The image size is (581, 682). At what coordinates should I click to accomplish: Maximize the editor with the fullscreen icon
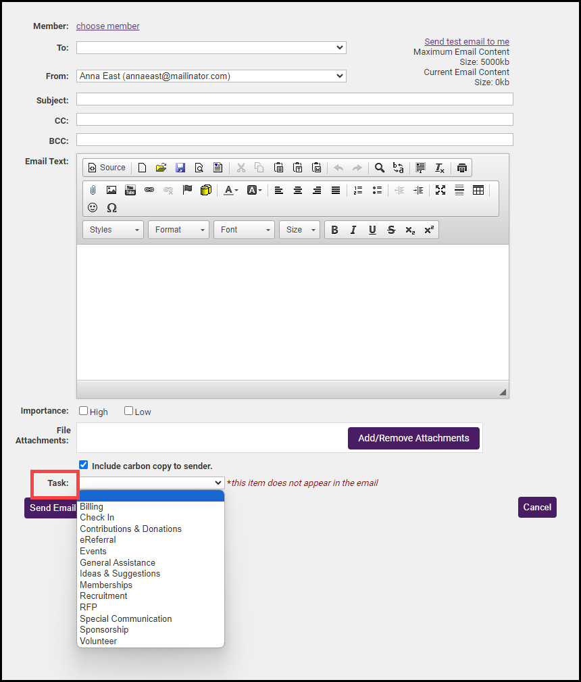[x=440, y=190]
